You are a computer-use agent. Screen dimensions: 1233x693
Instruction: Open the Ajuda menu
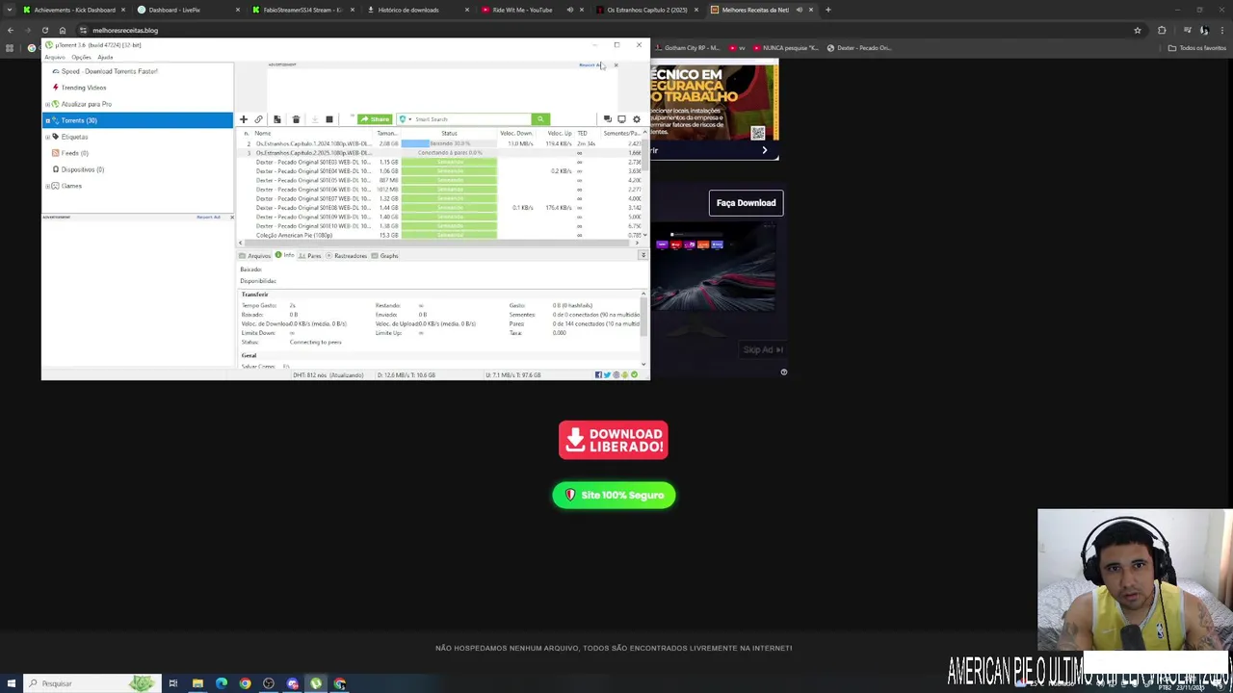105,58
